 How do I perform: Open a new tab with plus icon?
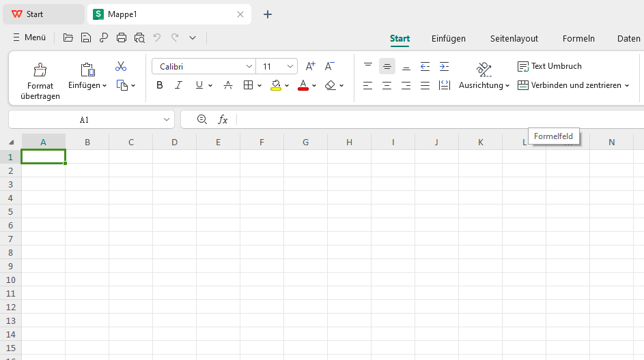(268, 14)
